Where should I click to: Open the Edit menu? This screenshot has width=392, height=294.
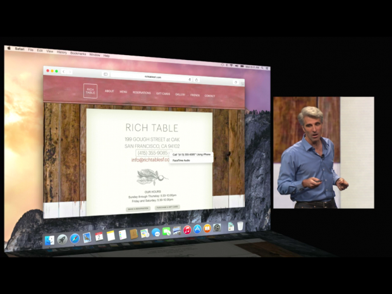tap(40, 51)
